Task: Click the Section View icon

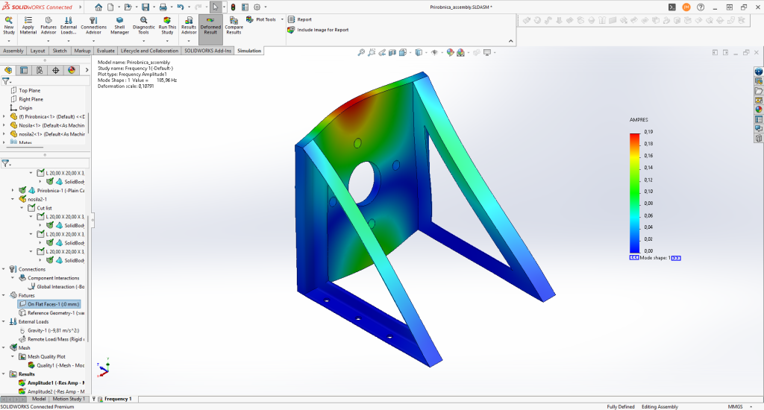Action: pos(392,53)
